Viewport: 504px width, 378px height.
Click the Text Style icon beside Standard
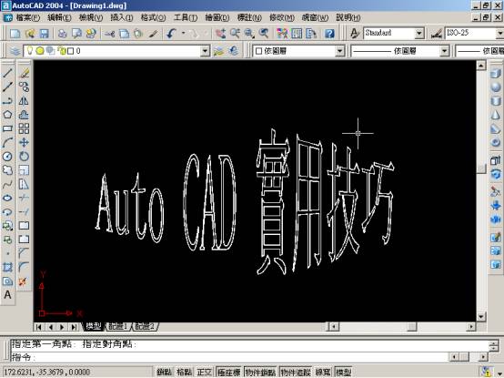(354, 33)
